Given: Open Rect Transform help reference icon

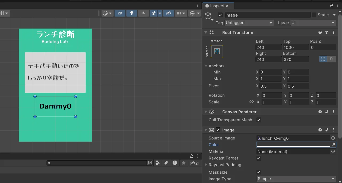Looking at the screenshot, I should click(x=320, y=32).
